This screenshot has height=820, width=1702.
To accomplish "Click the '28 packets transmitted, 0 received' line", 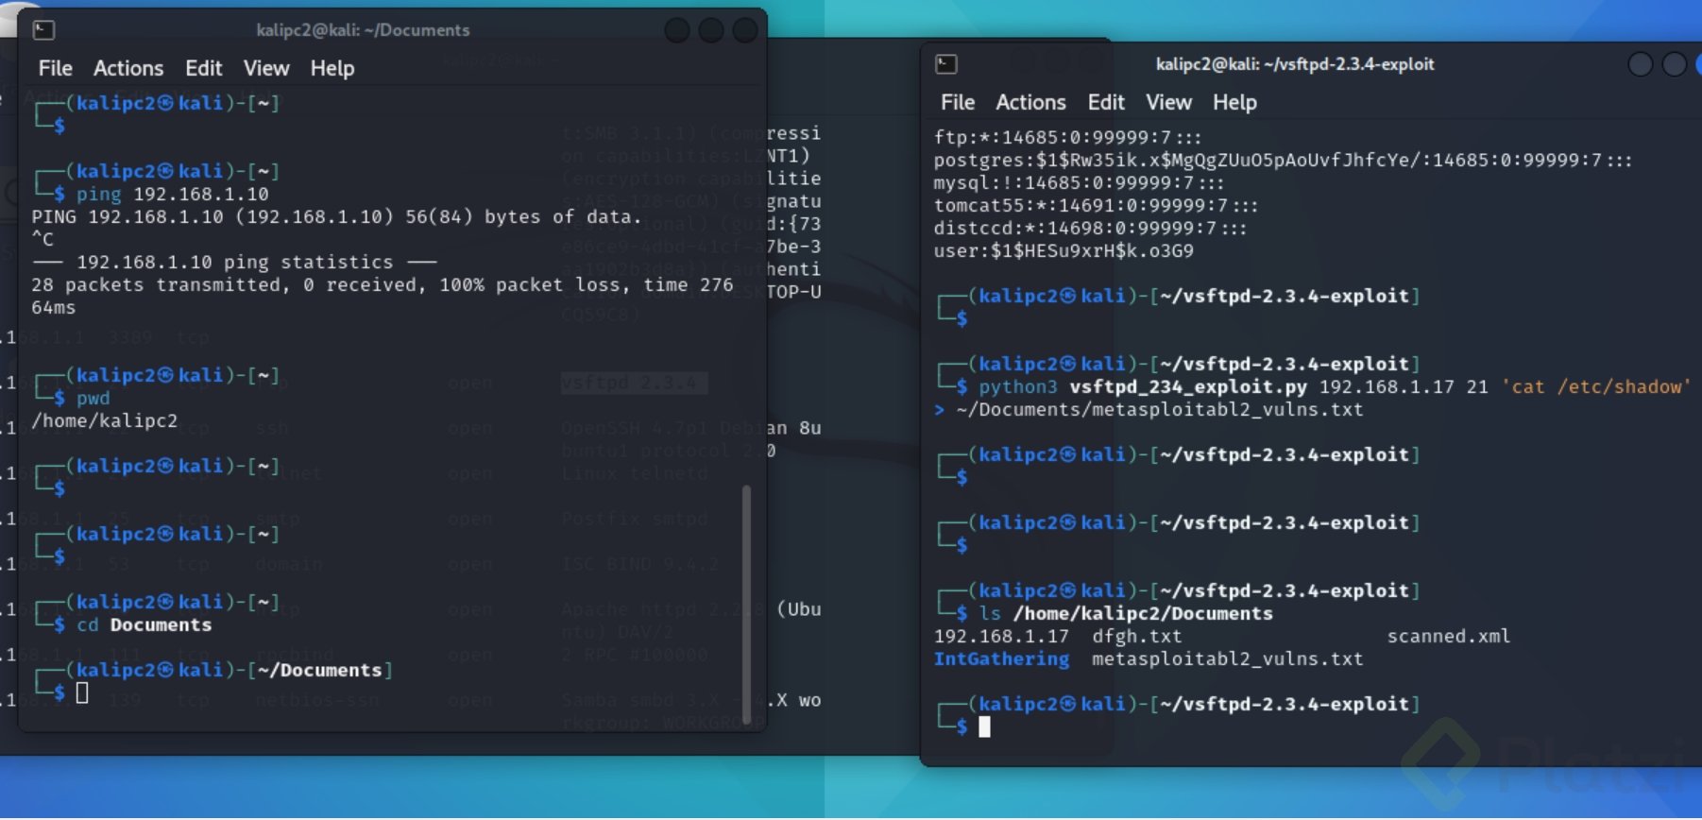I will click(383, 284).
